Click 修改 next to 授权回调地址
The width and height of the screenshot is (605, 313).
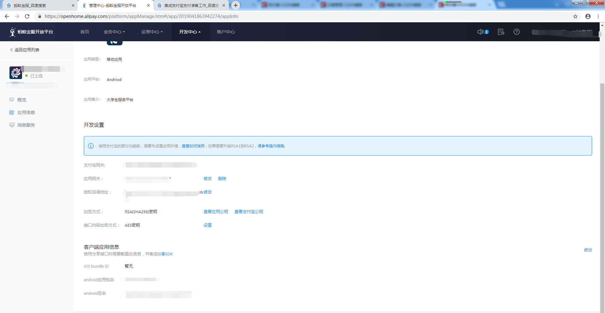(208, 192)
